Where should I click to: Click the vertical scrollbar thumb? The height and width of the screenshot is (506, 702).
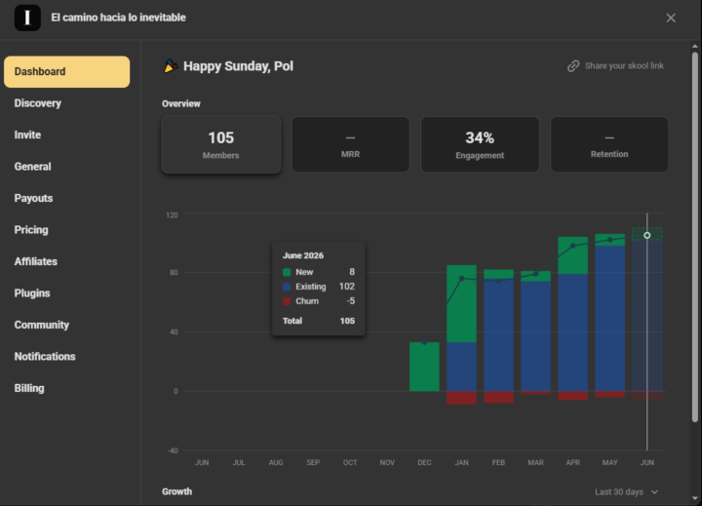[x=695, y=237]
